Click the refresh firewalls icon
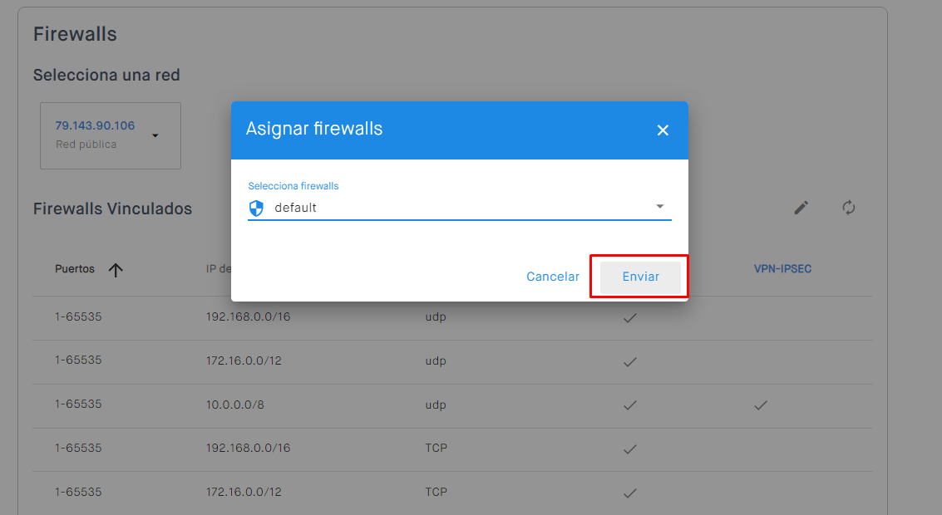The width and height of the screenshot is (942, 515). click(848, 208)
